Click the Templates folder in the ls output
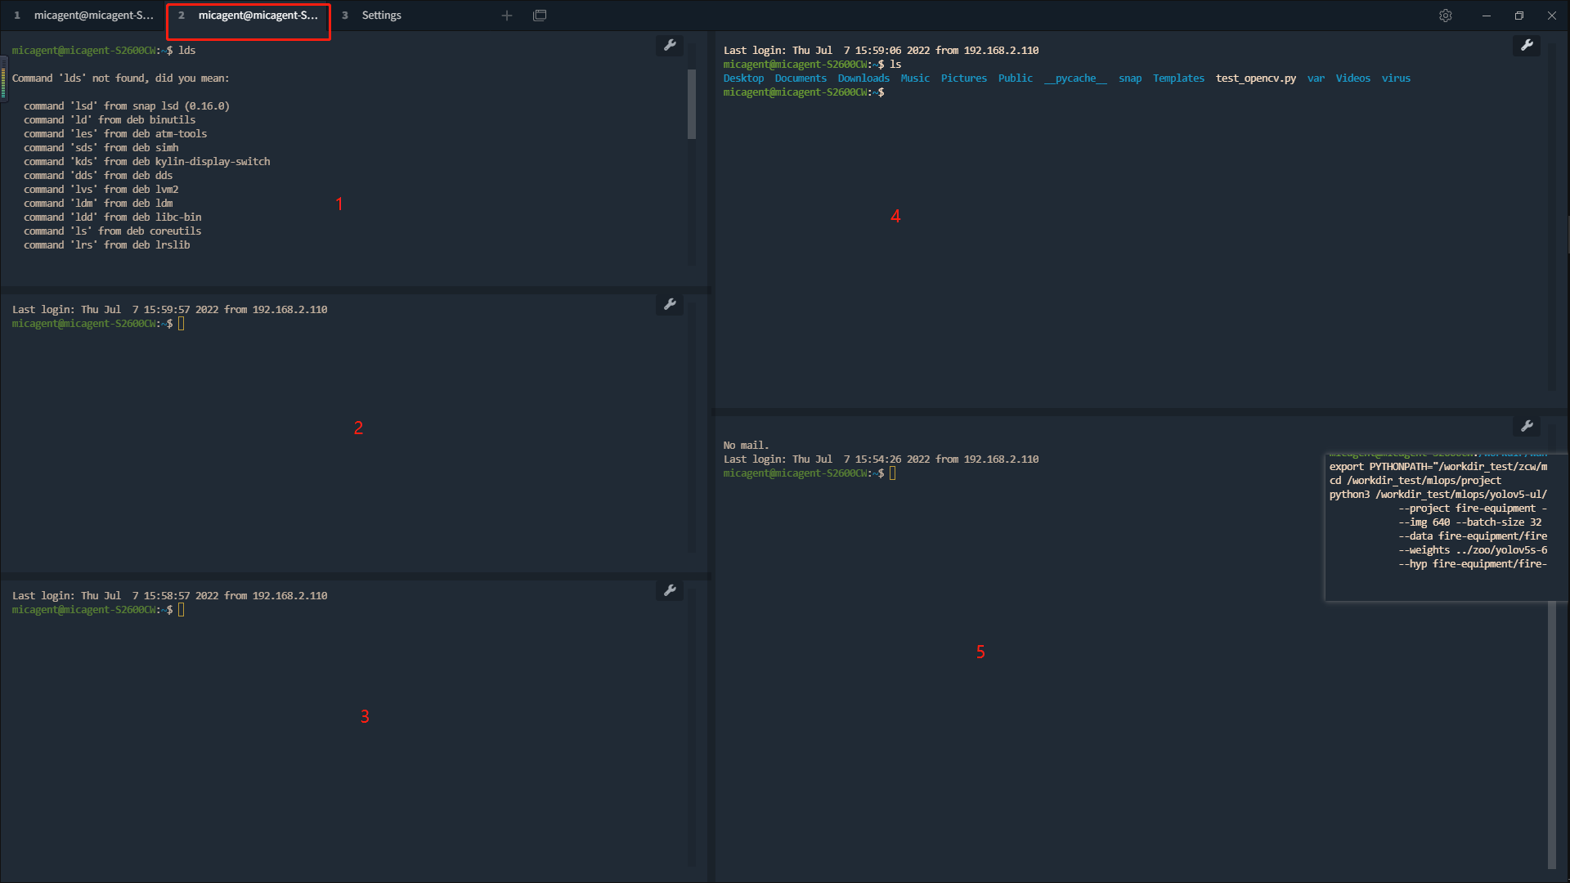Viewport: 1570px width, 883px height. tap(1177, 78)
